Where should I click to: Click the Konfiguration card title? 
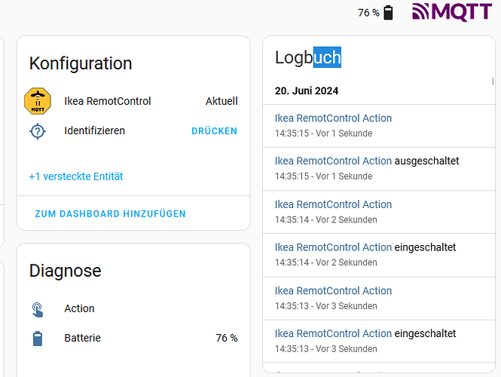81,63
